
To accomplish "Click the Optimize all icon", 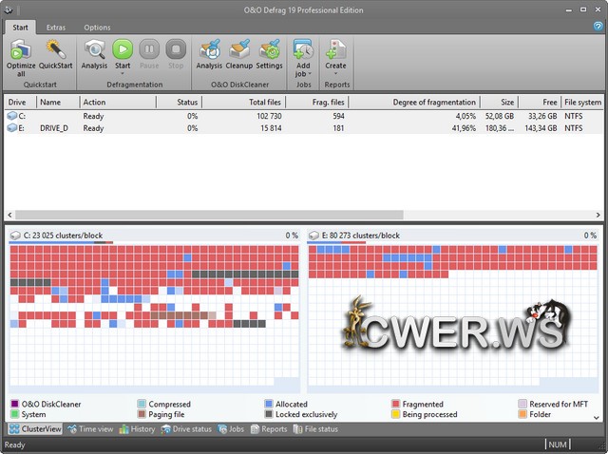I will [x=21, y=49].
